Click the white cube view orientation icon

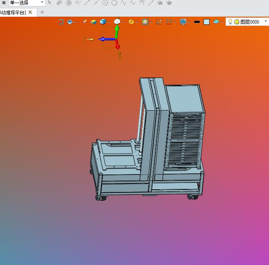point(117,22)
